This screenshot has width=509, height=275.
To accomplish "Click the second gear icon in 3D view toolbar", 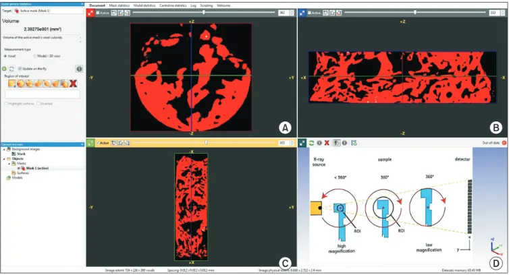I will point(344,143).
